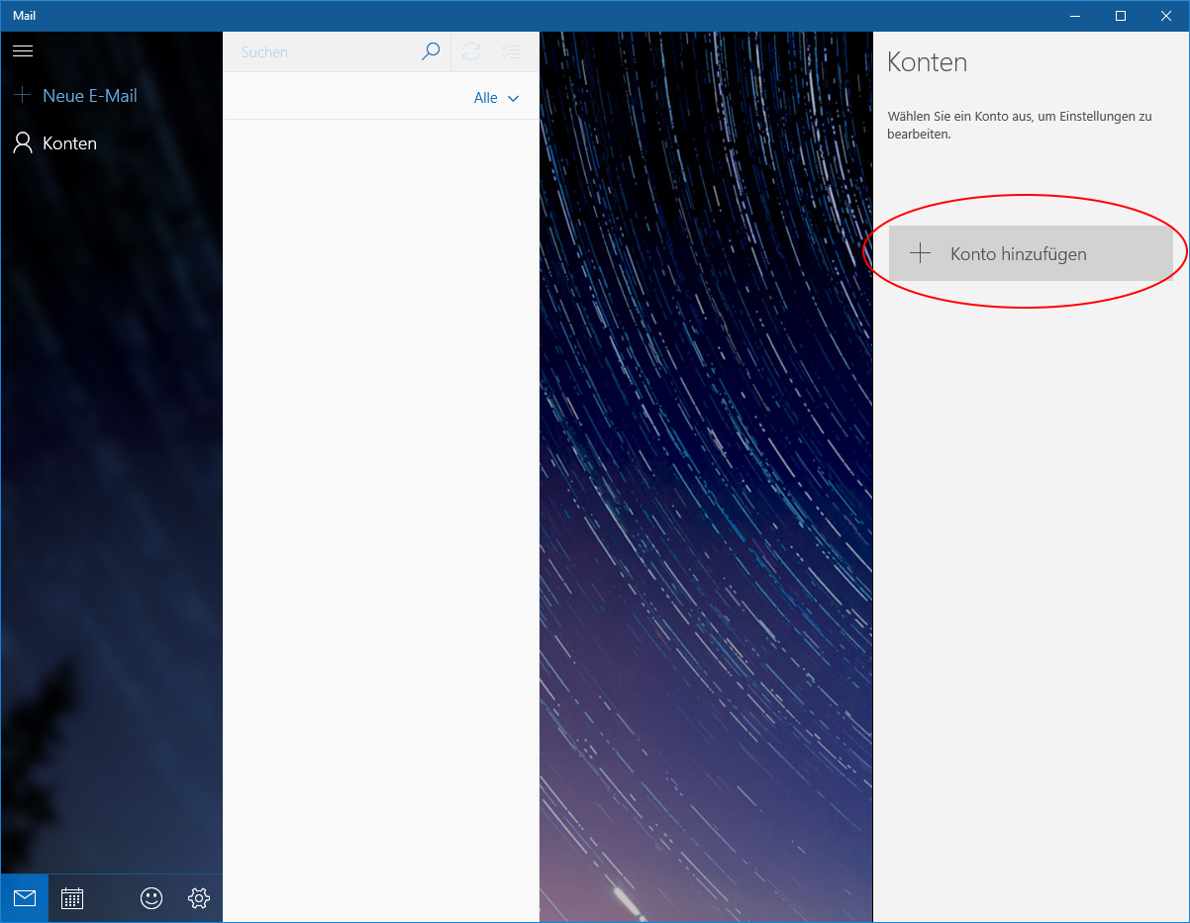Open settings with the gear icon
This screenshot has height=923, width=1190.
(x=199, y=898)
